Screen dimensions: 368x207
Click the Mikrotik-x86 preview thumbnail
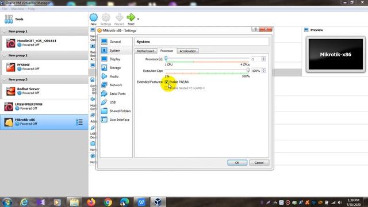pos(335,54)
